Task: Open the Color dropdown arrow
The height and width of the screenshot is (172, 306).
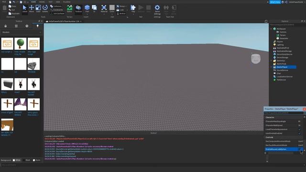Action: [x=112, y=14]
